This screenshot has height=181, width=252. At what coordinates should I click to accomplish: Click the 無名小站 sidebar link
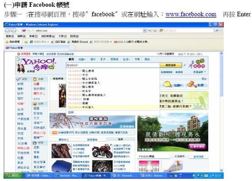pyautogui.click(x=39, y=133)
